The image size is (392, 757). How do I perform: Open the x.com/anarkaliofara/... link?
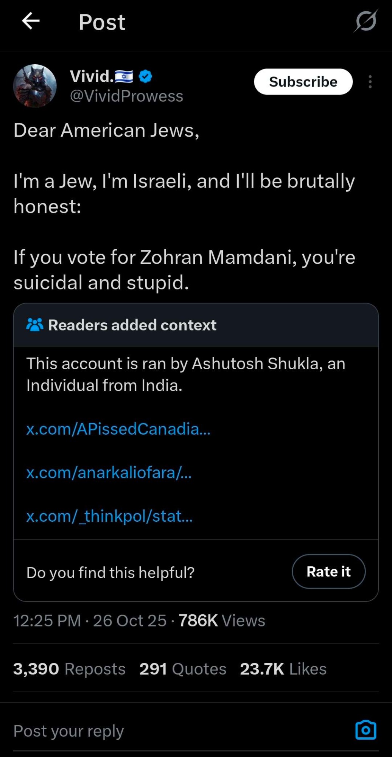click(x=109, y=473)
